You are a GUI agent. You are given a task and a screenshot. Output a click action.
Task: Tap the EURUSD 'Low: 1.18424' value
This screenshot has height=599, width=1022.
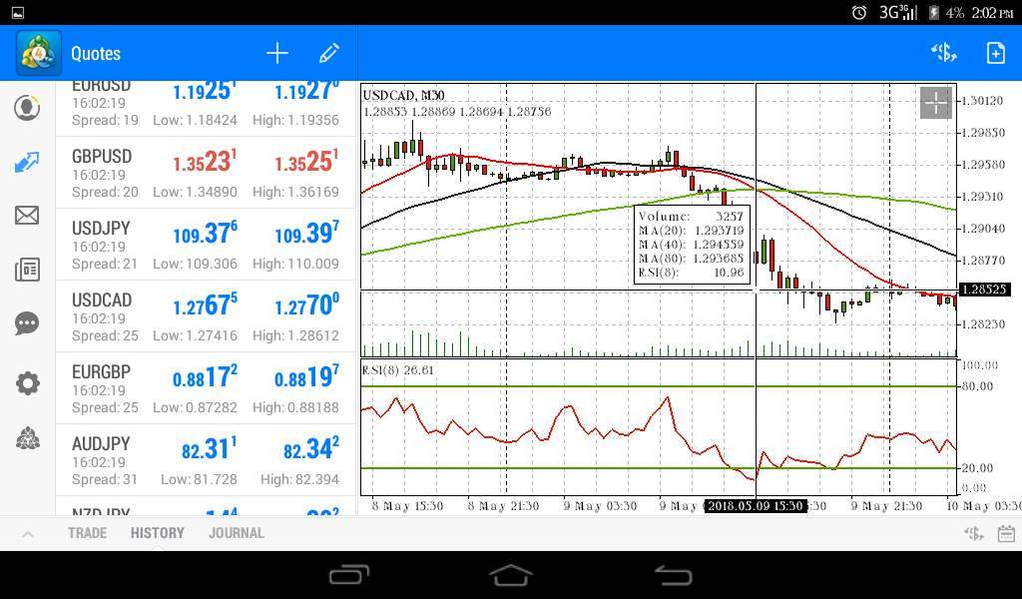pos(195,120)
